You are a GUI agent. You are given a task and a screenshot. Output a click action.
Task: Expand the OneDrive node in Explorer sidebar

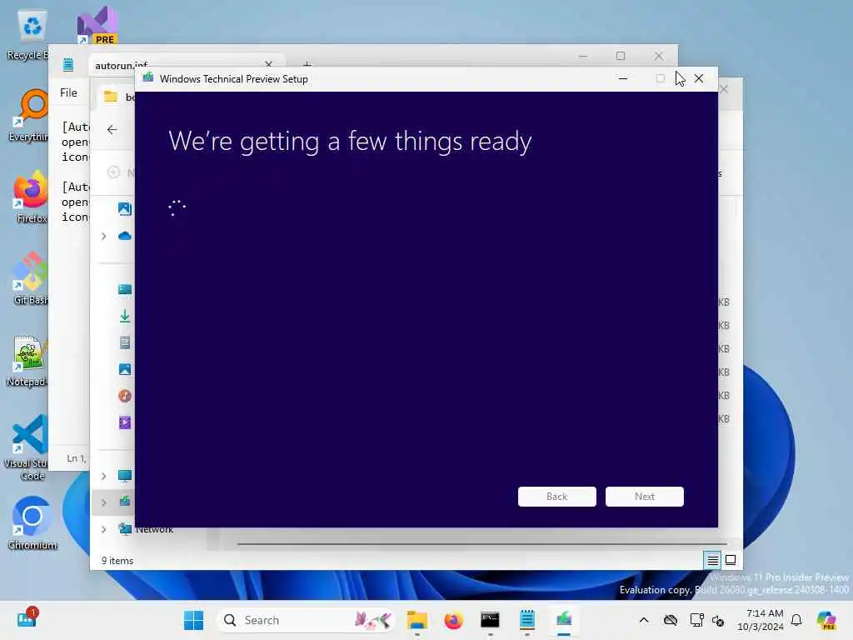103,236
